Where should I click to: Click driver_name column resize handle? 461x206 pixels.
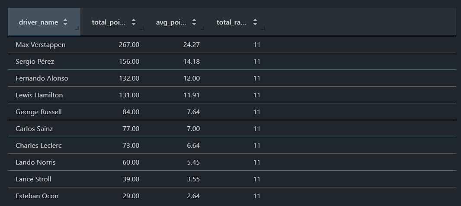tap(77, 28)
